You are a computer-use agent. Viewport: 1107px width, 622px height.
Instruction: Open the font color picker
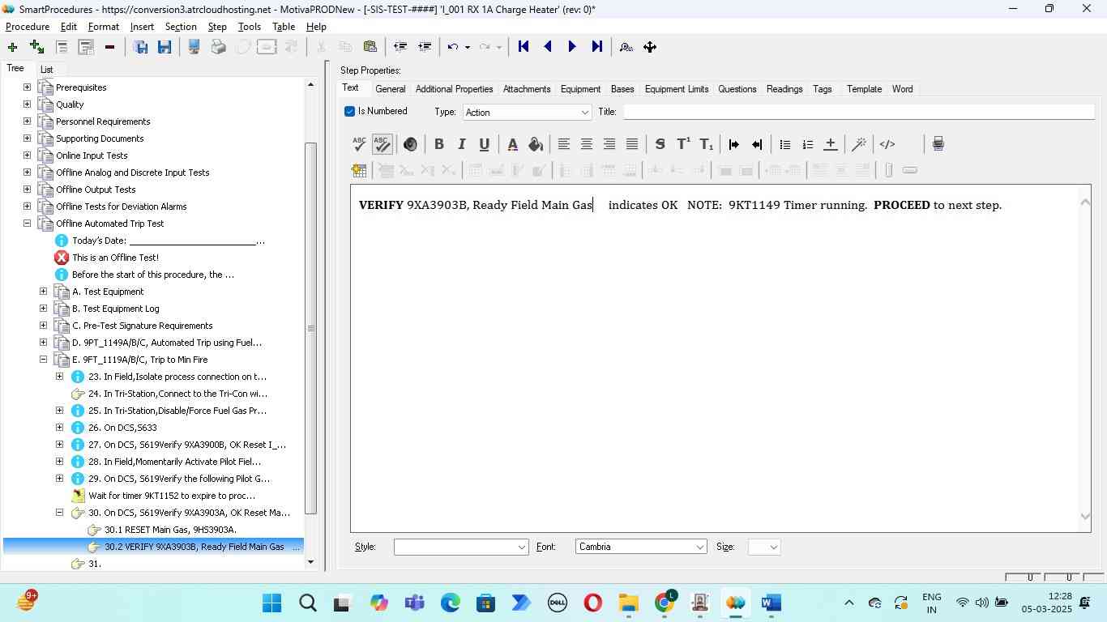click(x=512, y=144)
